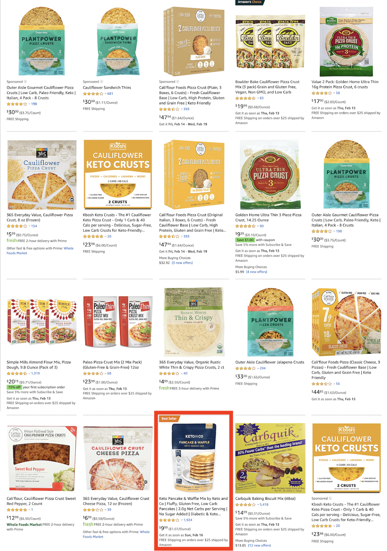The width and height of the screenshot is (387, 551).
Task: Expand the ratings chevron next to 1,319 reviews
Action: click(x=29, y=373)
